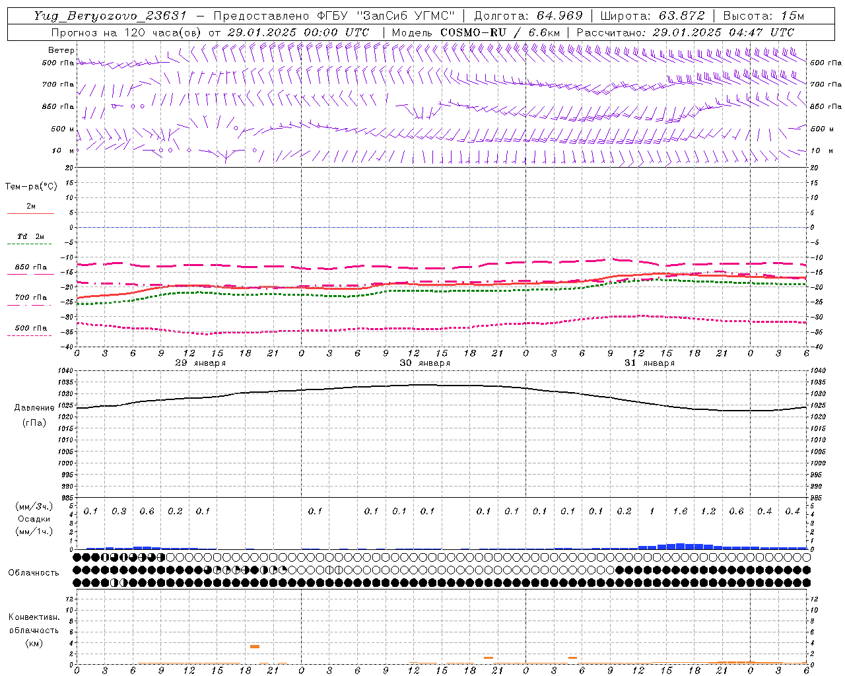845x676 pixels.
Task: Click the Высота: 15м entry
Action: 764,16
